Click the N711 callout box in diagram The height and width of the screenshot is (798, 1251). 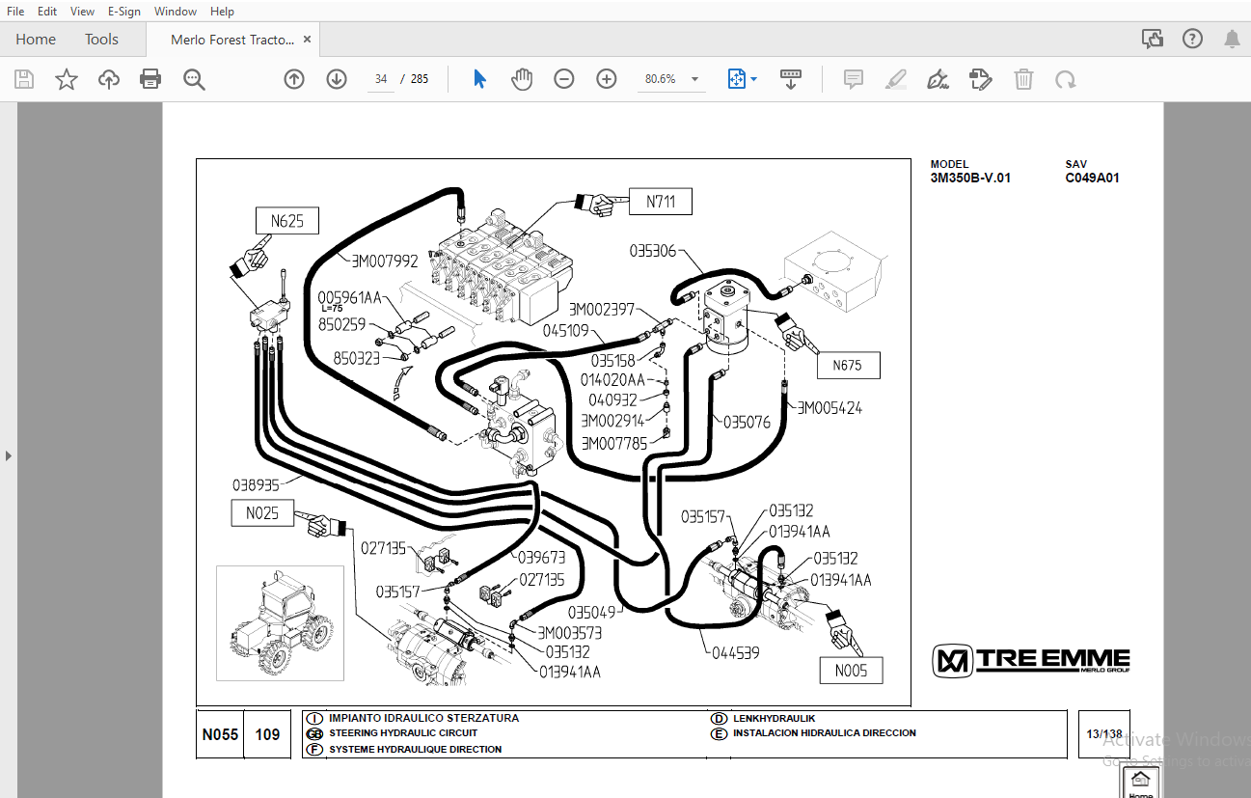[661, 202]
